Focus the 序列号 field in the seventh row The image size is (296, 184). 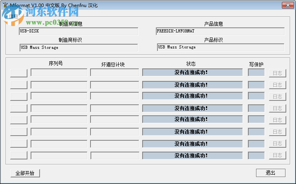(59, 144)
